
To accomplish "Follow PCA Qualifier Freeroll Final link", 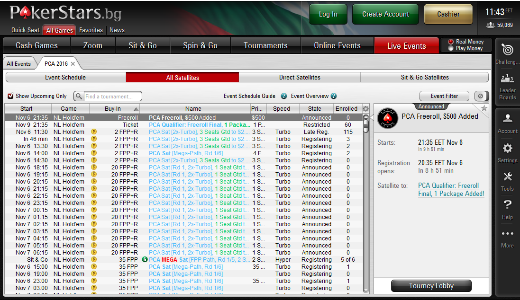I will (x=451, y=189).
